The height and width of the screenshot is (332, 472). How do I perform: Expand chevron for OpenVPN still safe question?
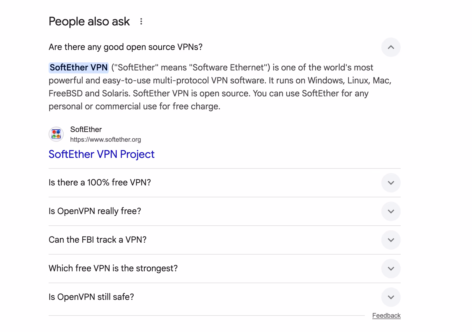tap(391, 297)
